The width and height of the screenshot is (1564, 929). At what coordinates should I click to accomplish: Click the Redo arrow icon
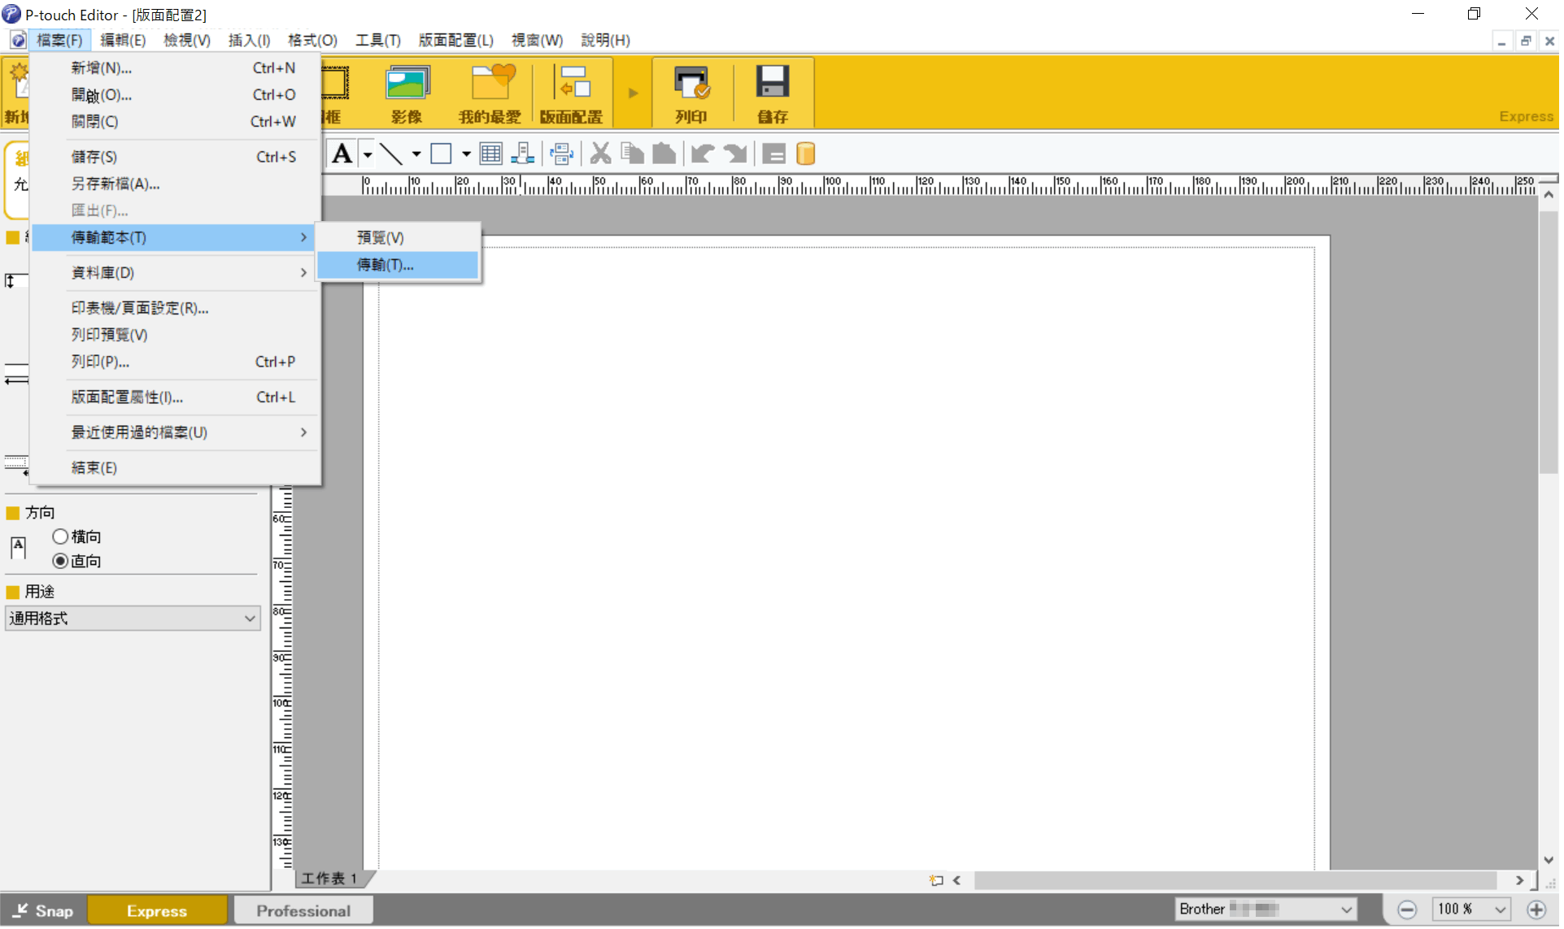(x=735, y=154)
